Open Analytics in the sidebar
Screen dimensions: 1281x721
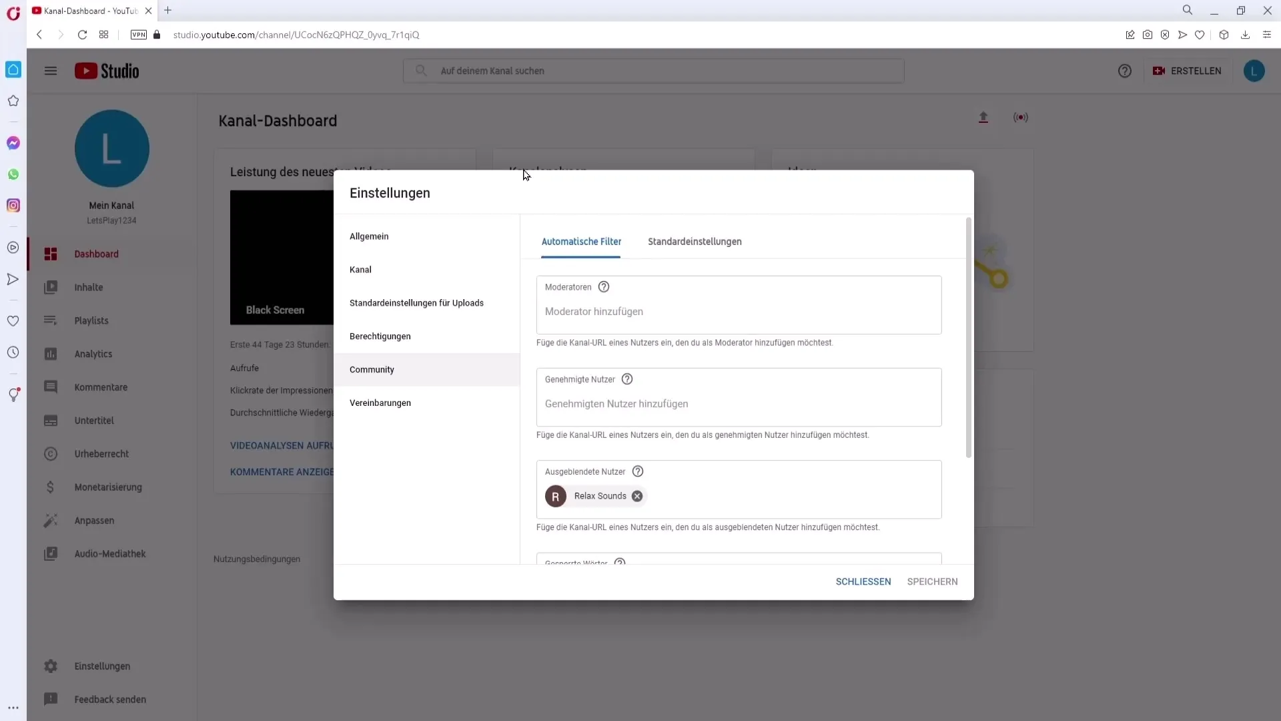click(112, 354)
